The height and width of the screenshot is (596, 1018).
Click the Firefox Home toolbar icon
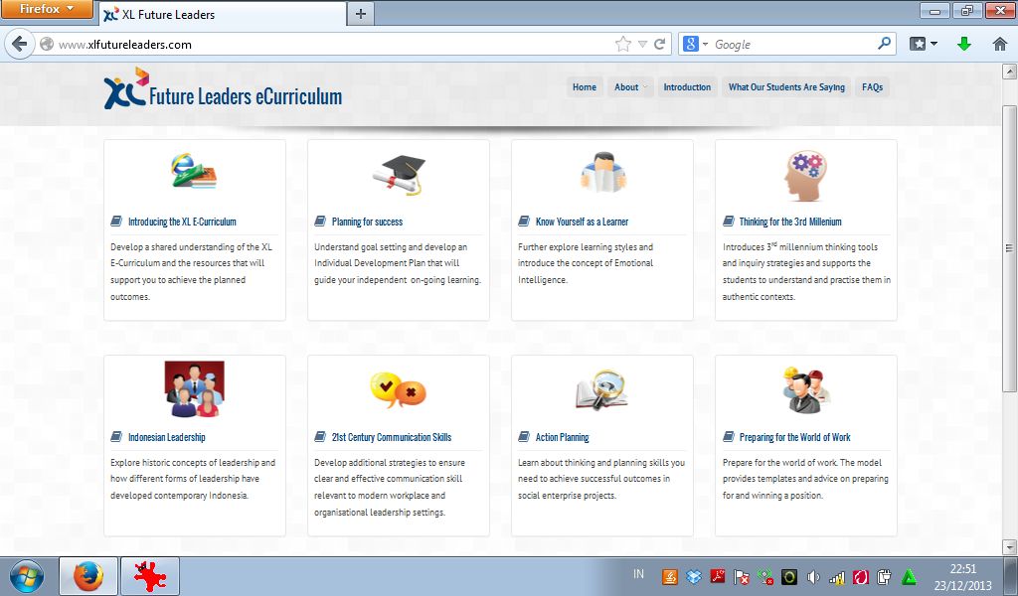pos(999,45)
